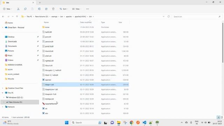Screen dimensions: 224x126
Task: Go forward with the right arrow
Action: (8, 16)
